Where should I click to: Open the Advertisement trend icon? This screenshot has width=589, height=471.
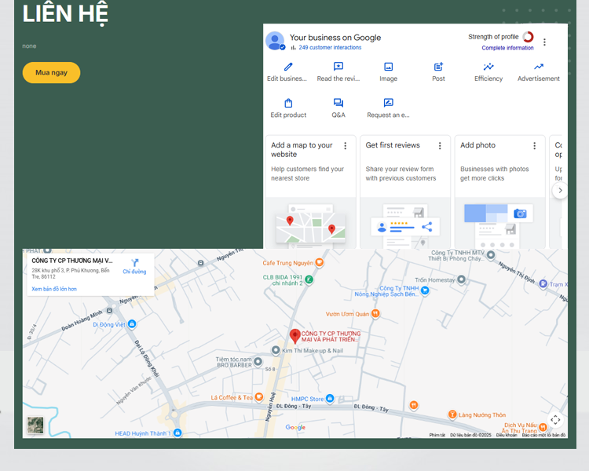point(539,67)
